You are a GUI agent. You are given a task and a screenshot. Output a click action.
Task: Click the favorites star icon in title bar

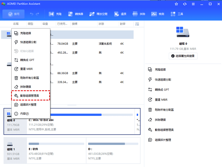[176, 4]
